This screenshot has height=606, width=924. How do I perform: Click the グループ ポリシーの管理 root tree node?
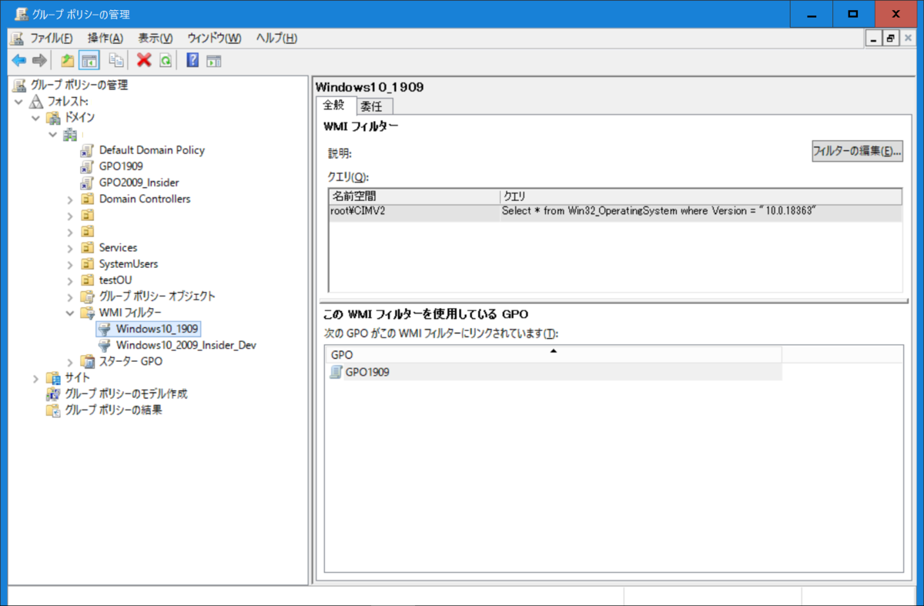click(79, 85)
